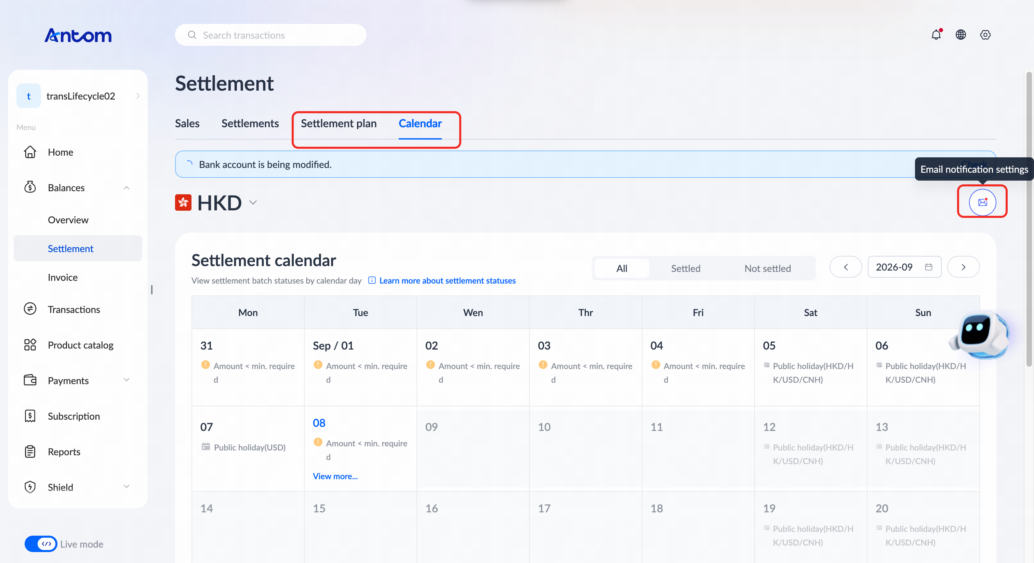The image size is (1034, 563).
Task: Click the Search transactions field
Action: (x=270, y=35)
